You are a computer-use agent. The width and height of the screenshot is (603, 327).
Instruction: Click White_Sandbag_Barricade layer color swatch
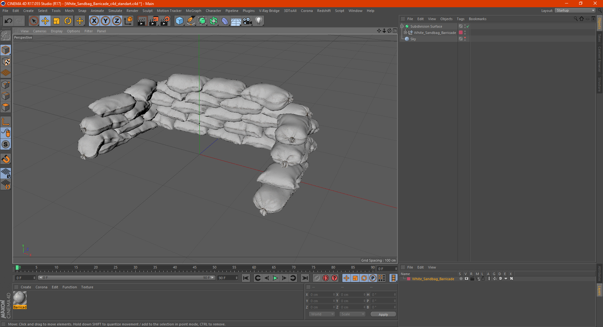461,33
